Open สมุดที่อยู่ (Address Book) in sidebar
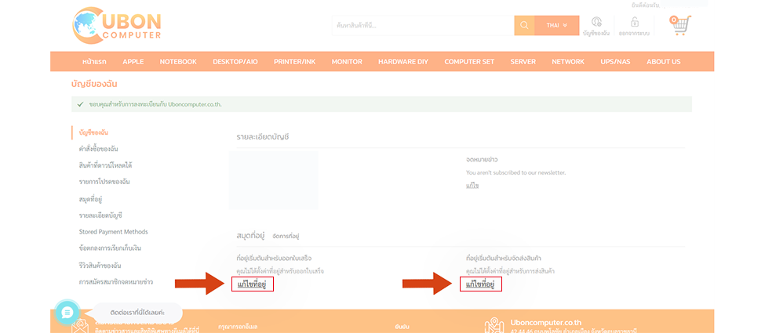The image size is (765, 333). [x=91, y=199]
